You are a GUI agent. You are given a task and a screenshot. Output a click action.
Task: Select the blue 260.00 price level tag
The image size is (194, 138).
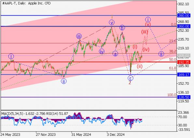(184, 26)
